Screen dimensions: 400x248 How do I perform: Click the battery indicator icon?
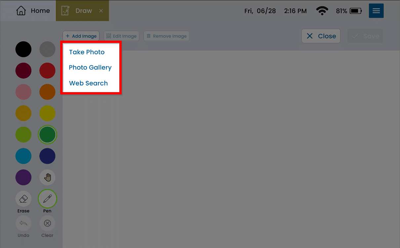(356, 11)
